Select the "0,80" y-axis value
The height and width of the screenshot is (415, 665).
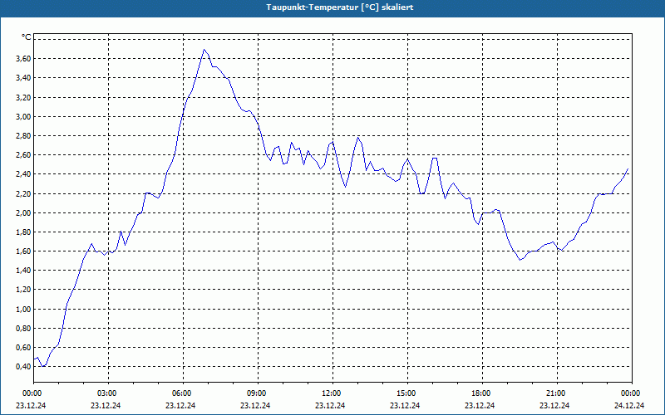coord(23,328)
